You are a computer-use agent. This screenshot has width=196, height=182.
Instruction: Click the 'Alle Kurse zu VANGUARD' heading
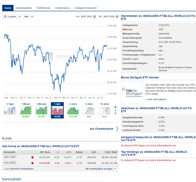[x=41, y=146]
